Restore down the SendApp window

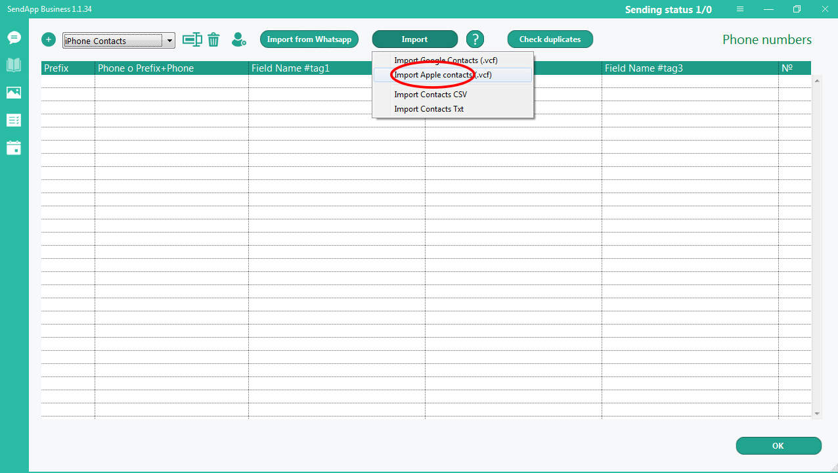(797, 9)
